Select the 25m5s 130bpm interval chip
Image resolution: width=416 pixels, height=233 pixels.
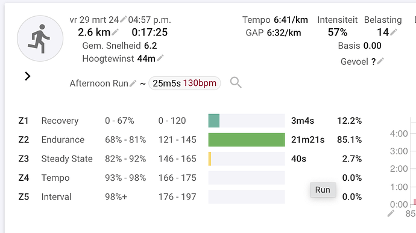(184, 83)
